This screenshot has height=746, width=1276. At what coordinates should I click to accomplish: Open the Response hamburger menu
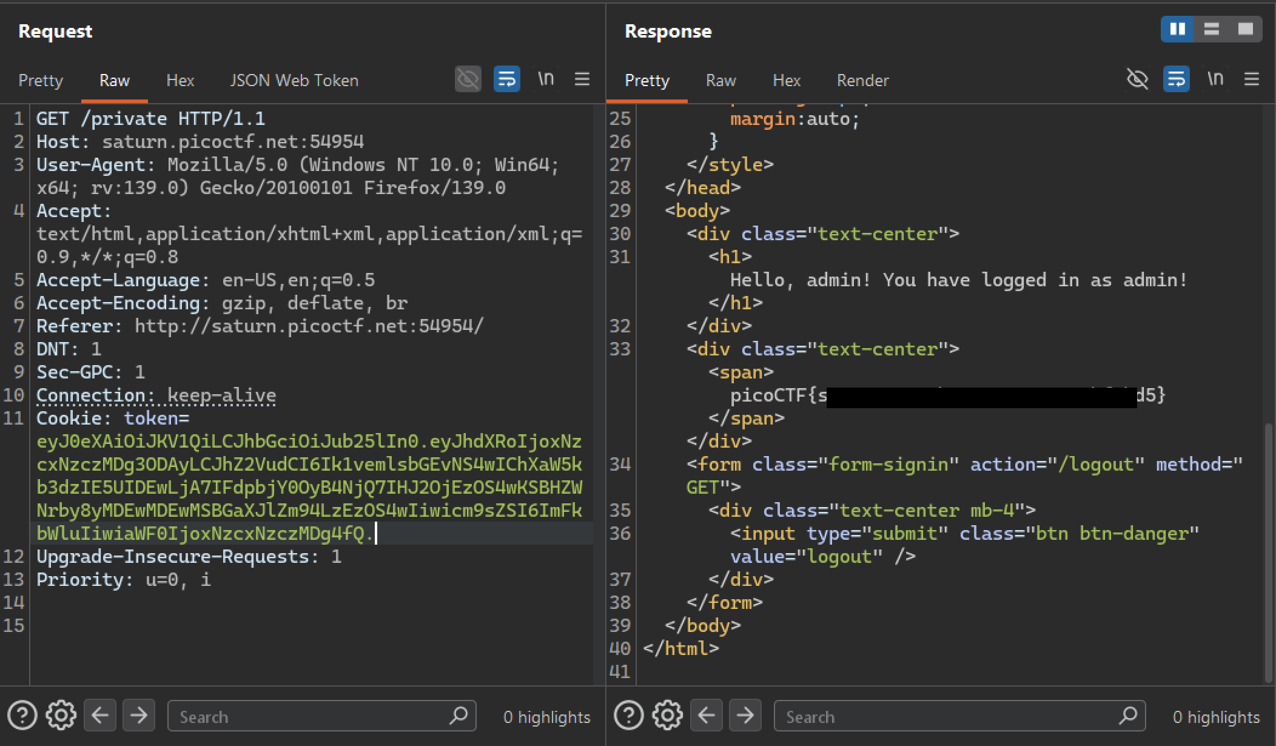pos(1251,79)
